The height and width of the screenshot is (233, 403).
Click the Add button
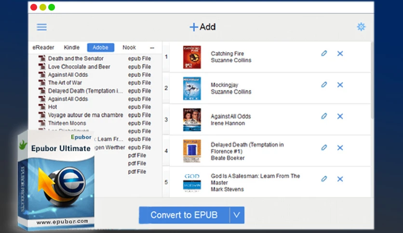point(202,27)
